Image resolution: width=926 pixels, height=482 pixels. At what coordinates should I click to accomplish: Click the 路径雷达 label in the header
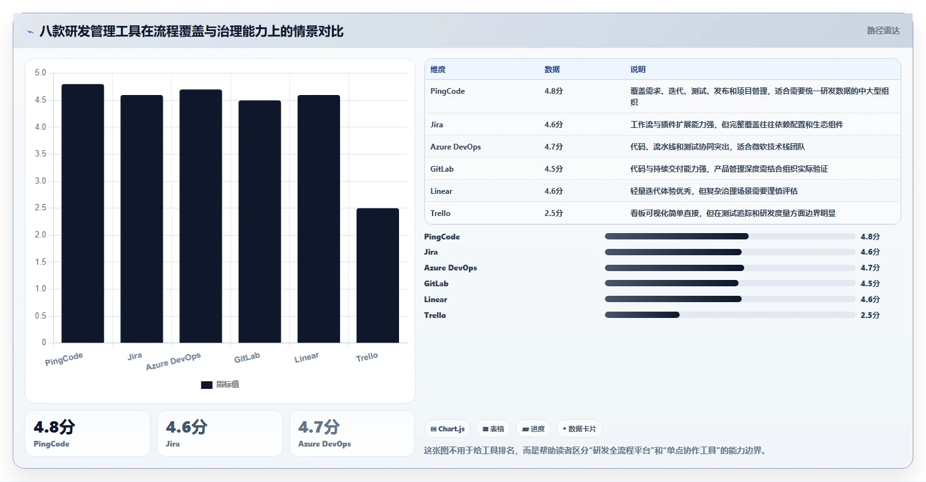point(883,30)
